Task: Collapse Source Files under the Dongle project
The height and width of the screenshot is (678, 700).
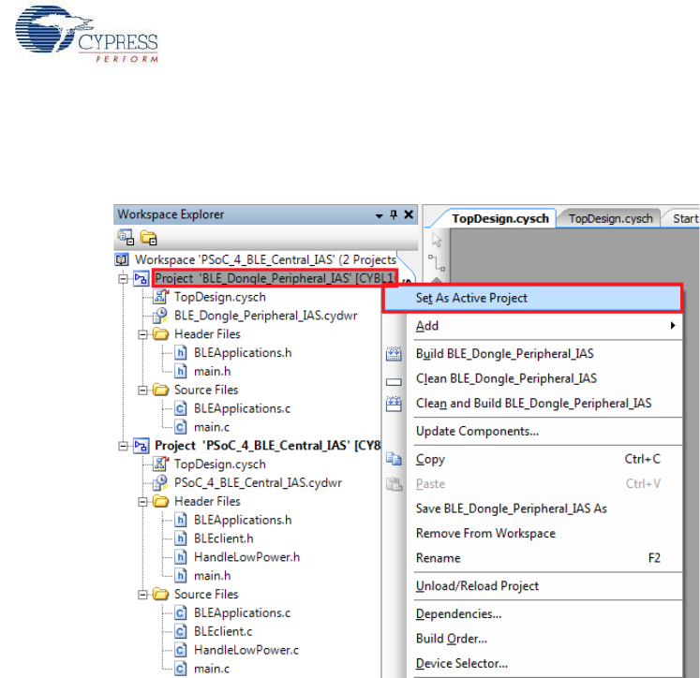Action: tap(142, 391)
